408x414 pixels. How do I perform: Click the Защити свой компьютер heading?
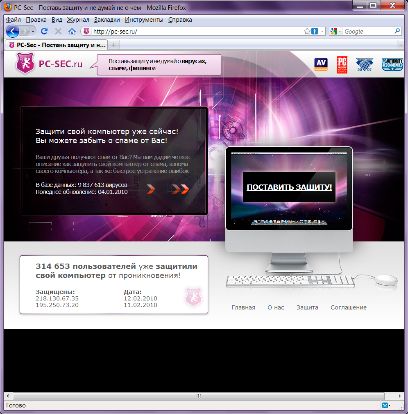click(107, 132)
